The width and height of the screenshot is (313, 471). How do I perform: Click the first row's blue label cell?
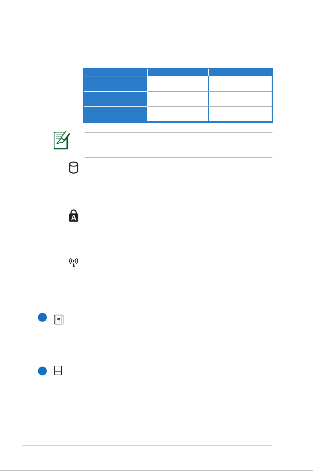click(115, 84)
